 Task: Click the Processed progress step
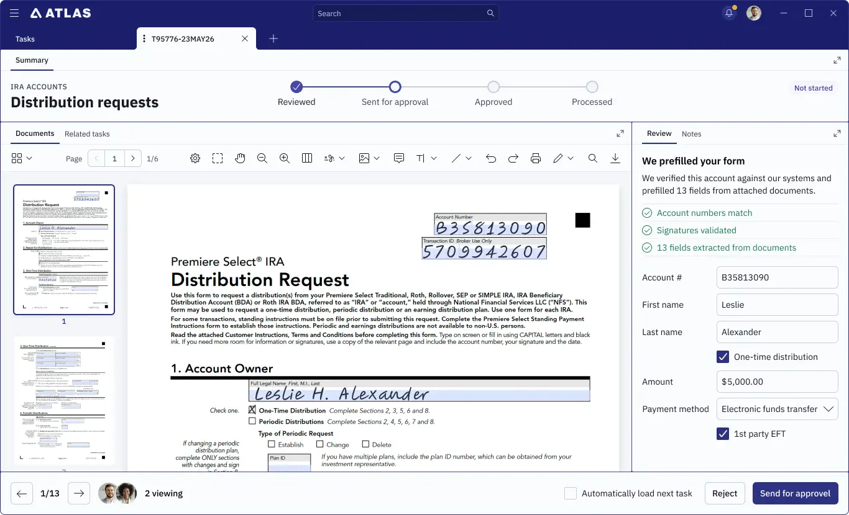[592, 87]
